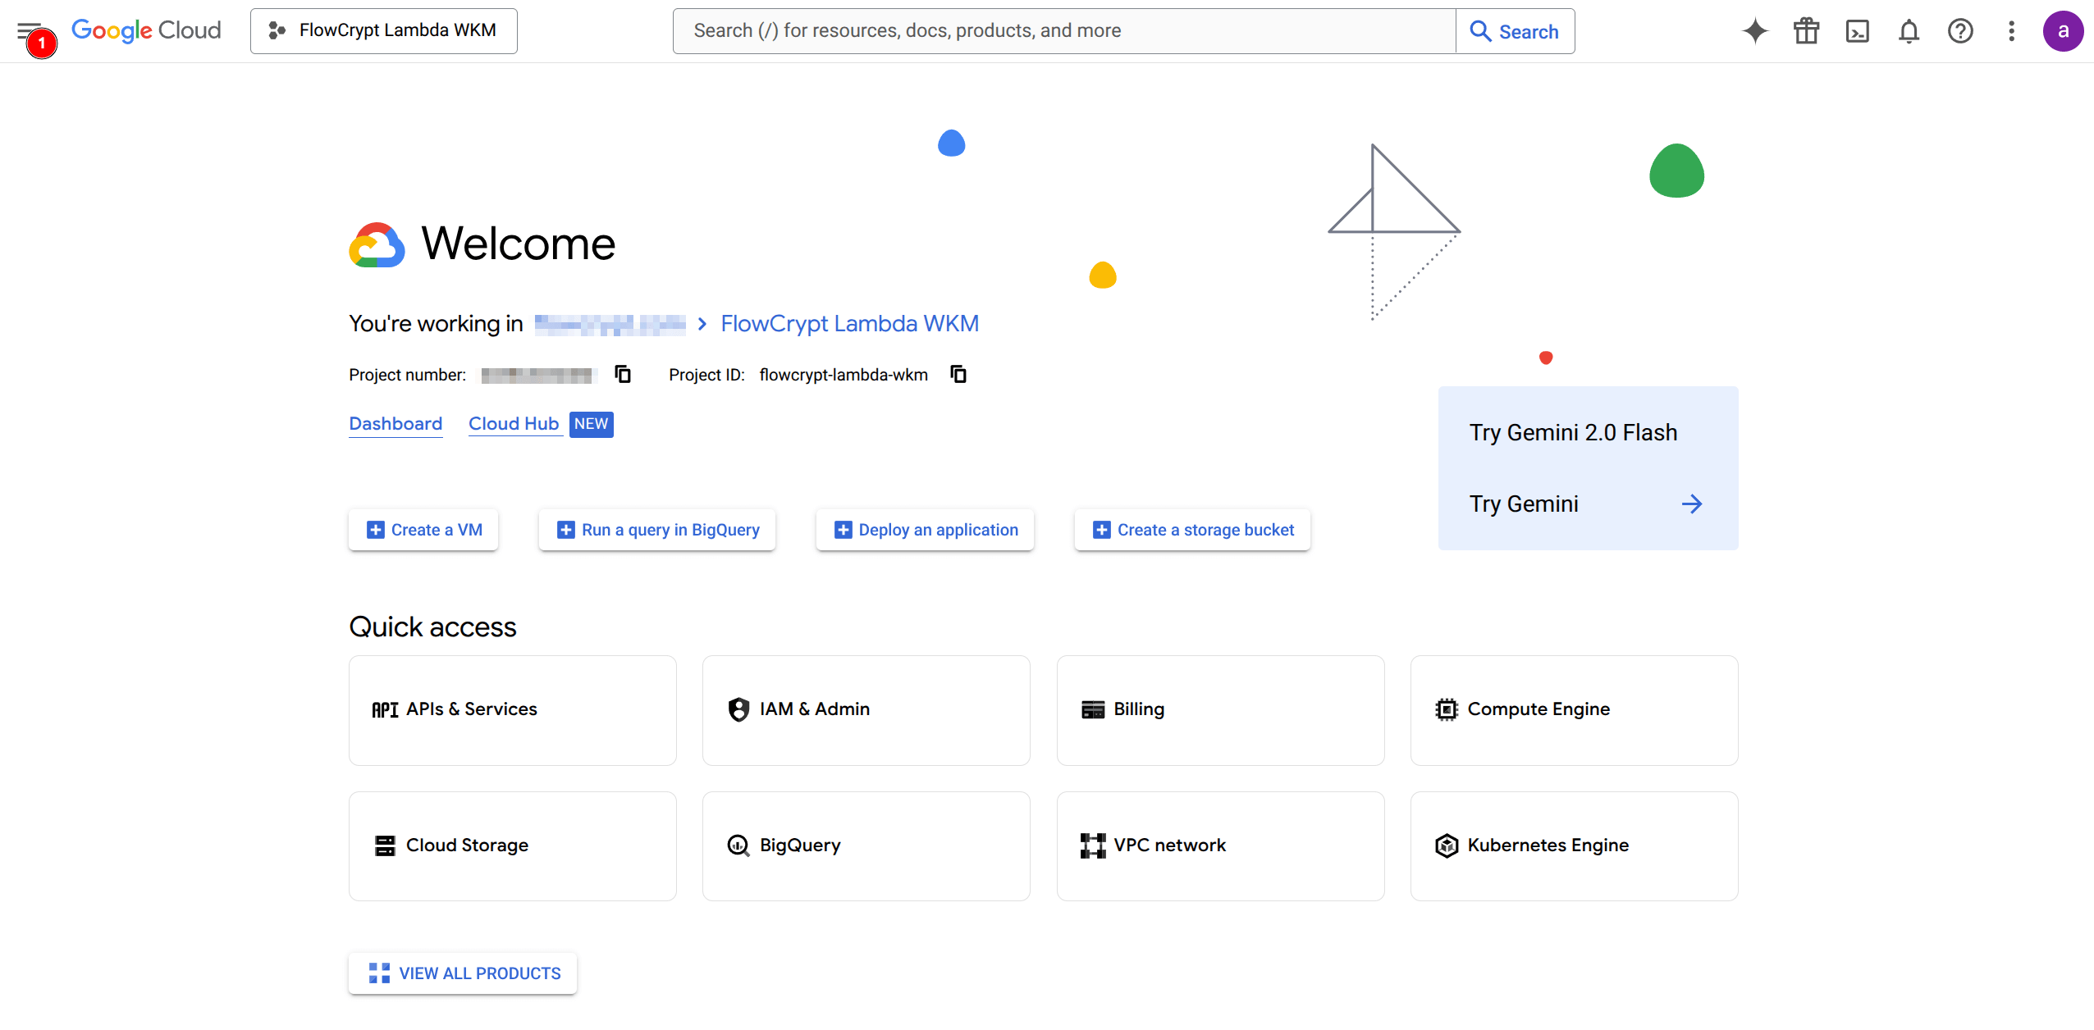Open the BigQuery quick access card

866,846
